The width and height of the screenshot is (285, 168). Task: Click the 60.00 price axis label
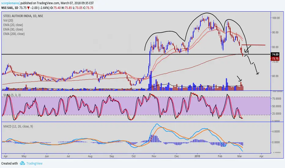click(275, 76)
